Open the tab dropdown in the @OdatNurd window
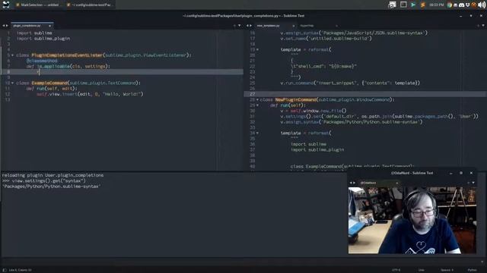487x273 pixels. [473, 183]
